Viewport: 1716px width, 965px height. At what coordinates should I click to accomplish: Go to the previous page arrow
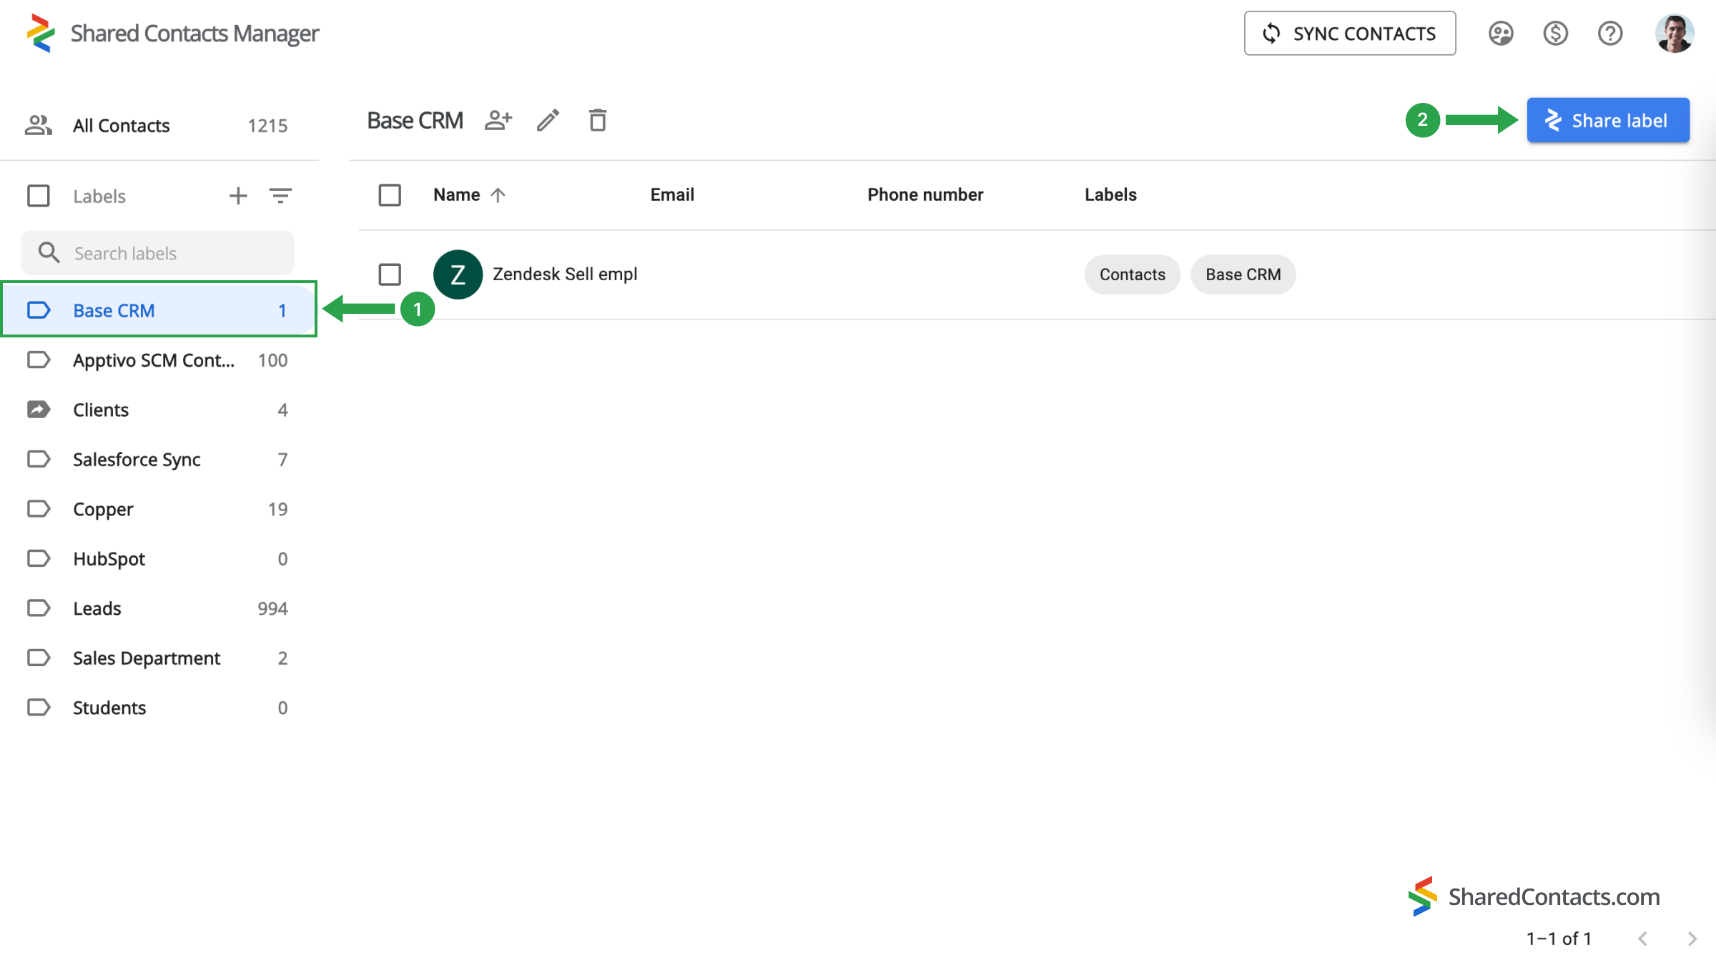[1642, 939]
